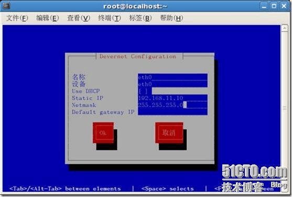Select the Netmask field 255.255.255.0
Viewport: 292px width, 197px height.
click(x=172, y=105)
